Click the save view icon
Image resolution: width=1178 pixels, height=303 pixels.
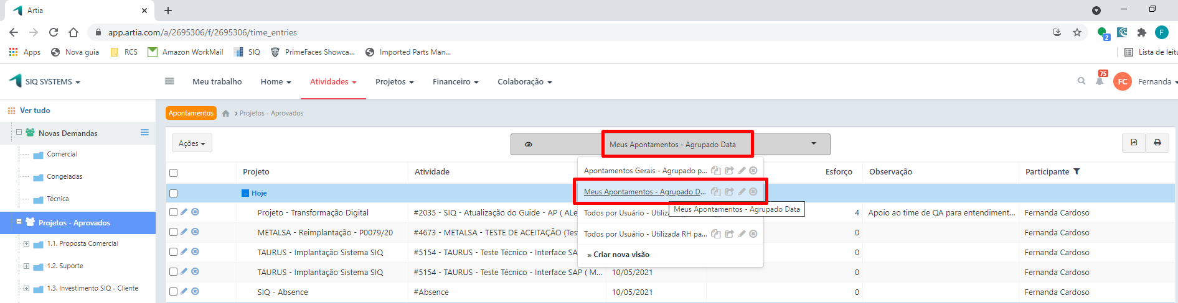pyautogui.click(x=1134, y=143)
